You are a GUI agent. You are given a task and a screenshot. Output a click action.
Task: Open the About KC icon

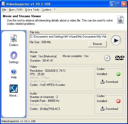pos(14,89)
